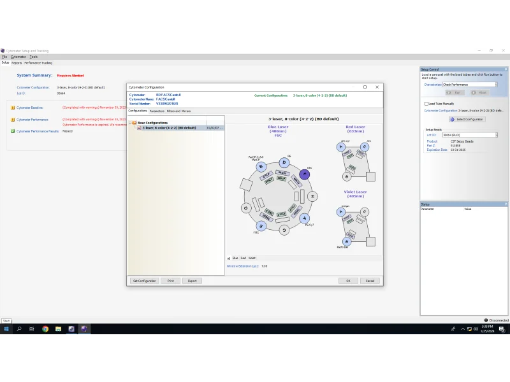Click the green Performance Results passed icon
Viewport: 510px width, 382px height.
(13, 131)
